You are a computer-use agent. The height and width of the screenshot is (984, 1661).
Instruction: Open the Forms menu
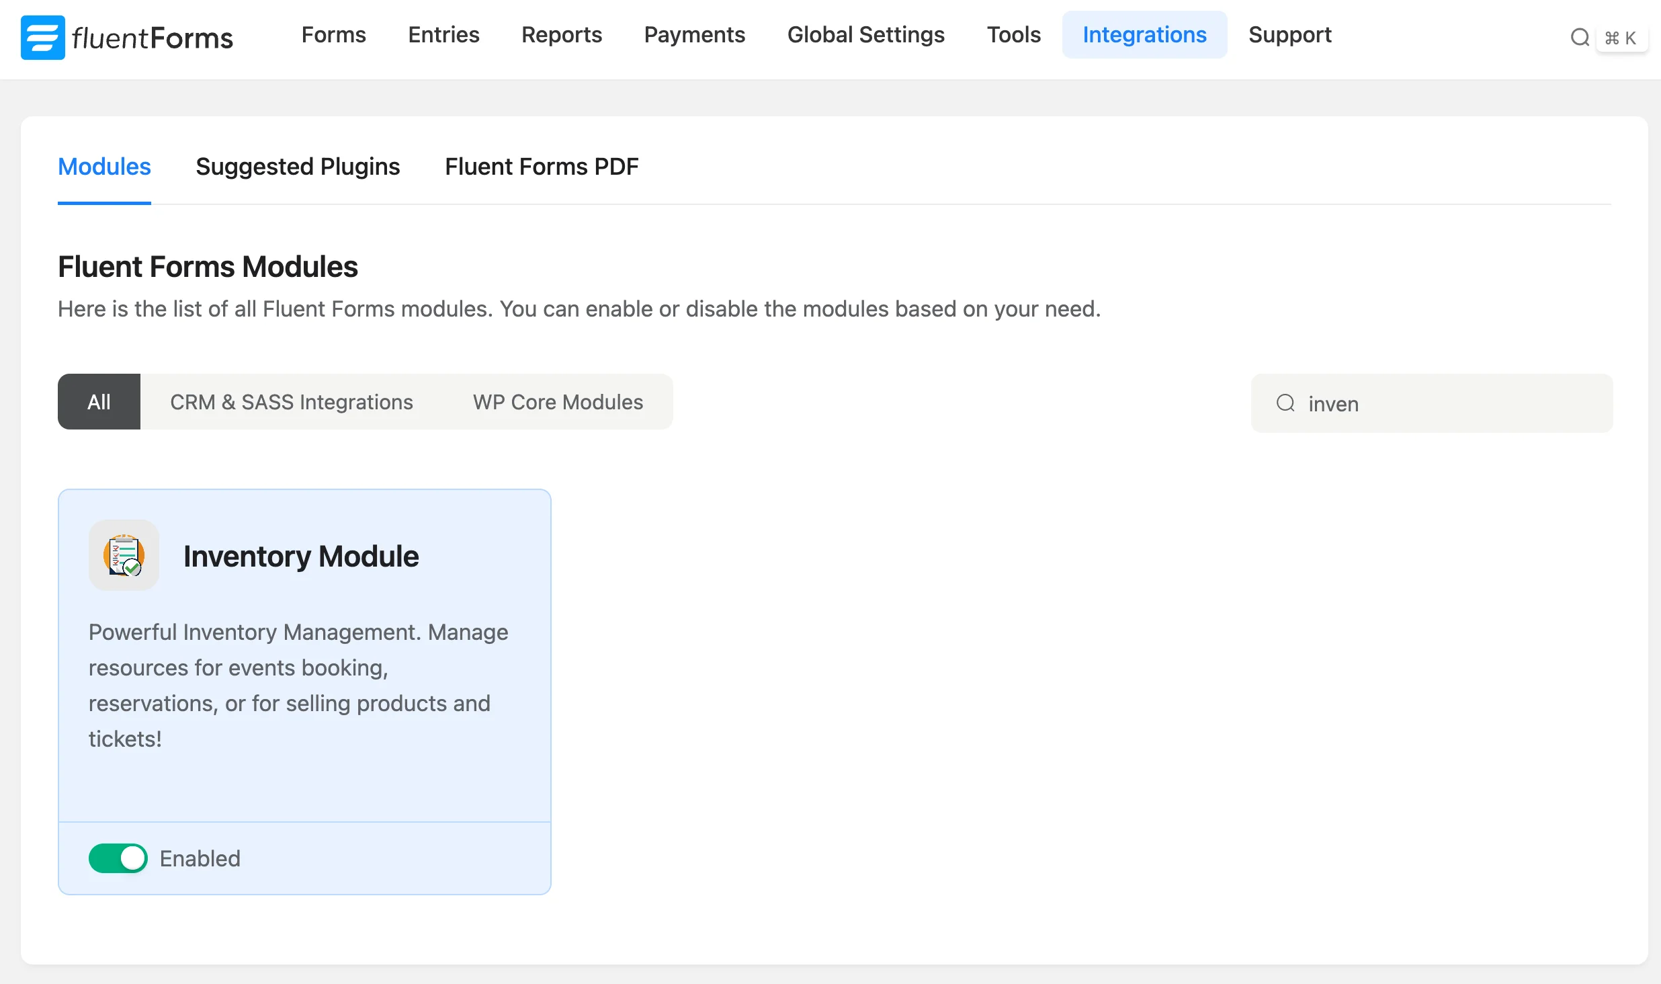point(334,35)
